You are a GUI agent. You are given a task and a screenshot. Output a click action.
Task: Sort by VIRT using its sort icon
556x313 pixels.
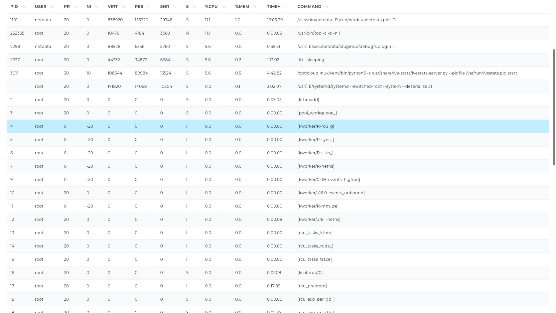(x=123, y=7)
